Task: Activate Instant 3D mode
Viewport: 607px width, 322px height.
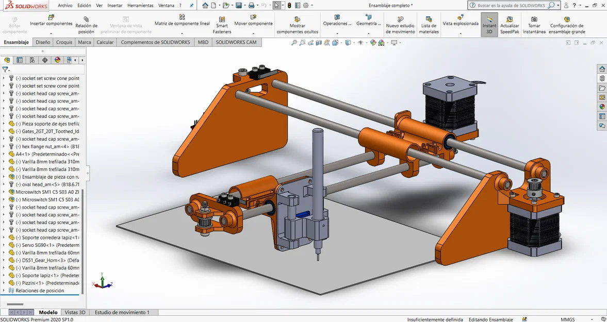Action: 488,23
